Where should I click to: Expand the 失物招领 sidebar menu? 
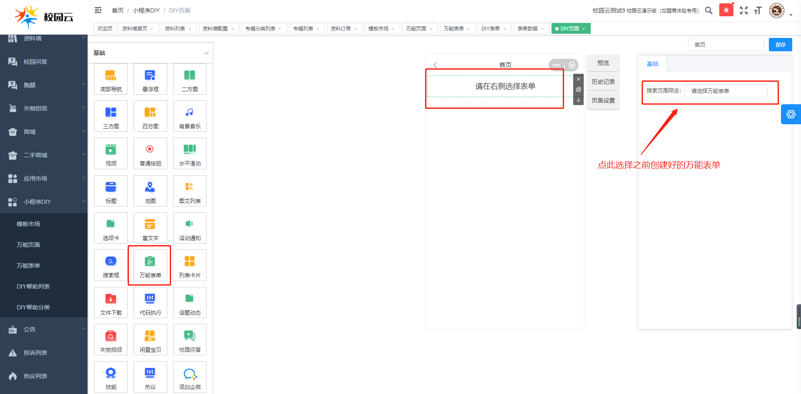(x=44, y=108)
